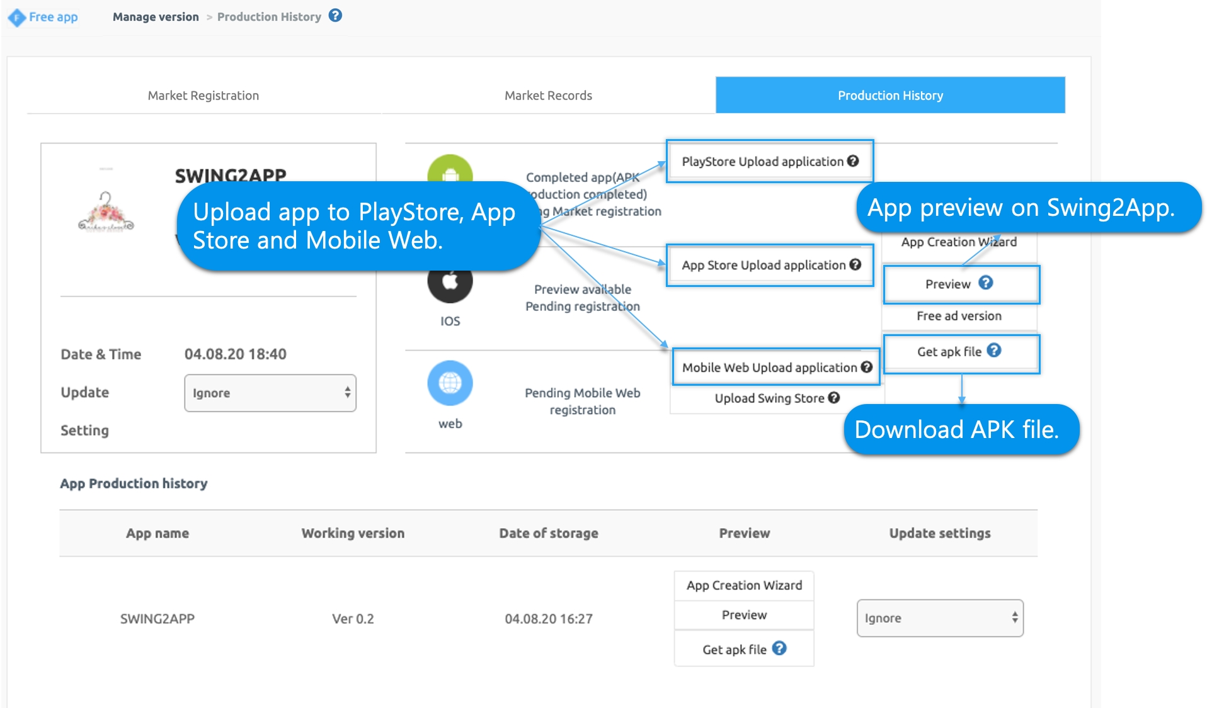Click the Setting label in app card
This screenshot has height=708, width=1207.
[x=84, y=430]
